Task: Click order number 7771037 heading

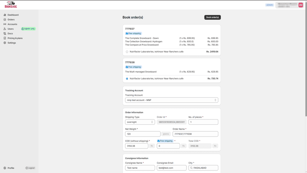Action: [130, 29]
